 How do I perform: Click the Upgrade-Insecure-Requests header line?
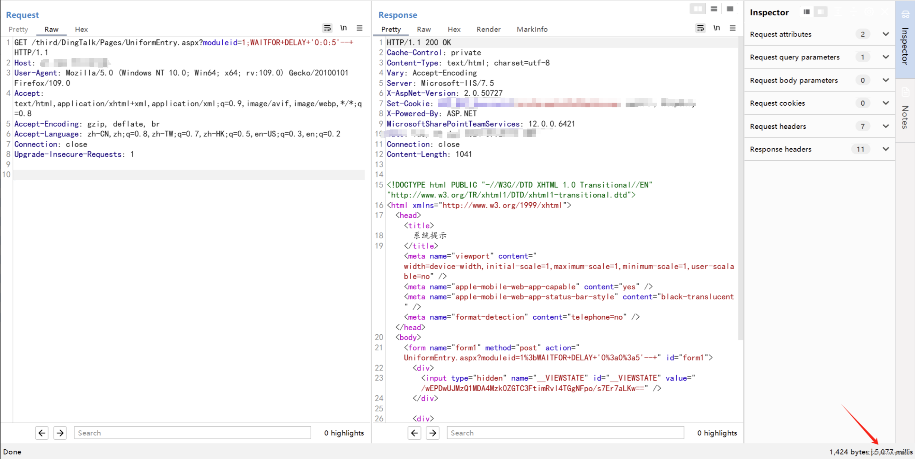coord(74,154)
